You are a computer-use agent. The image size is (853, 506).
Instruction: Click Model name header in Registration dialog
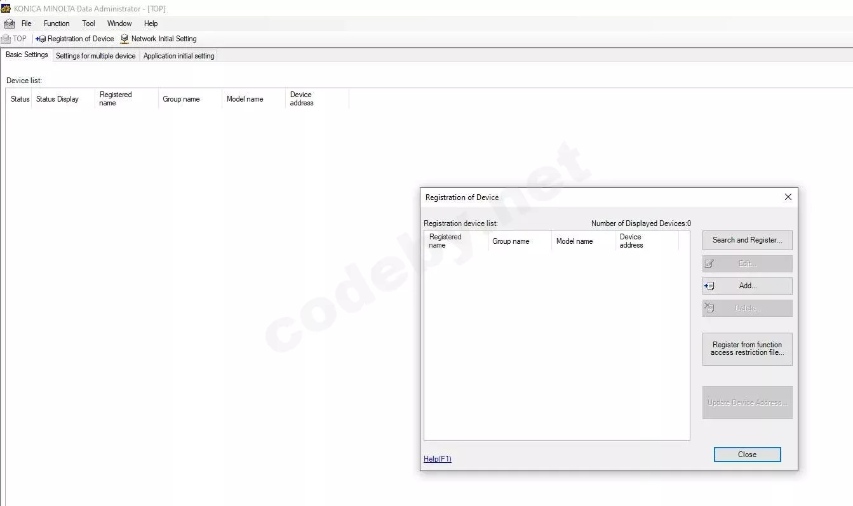583,241
